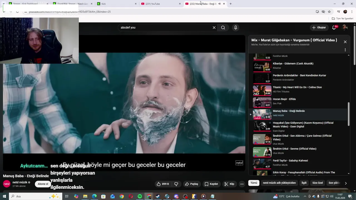Open more actions three-dot menu below video

click(242, 184)
